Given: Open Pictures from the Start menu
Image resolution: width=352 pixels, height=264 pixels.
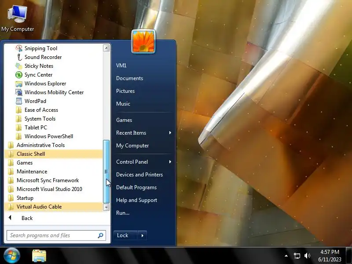Looking at the screenshot, I should (x=125, y=91).
